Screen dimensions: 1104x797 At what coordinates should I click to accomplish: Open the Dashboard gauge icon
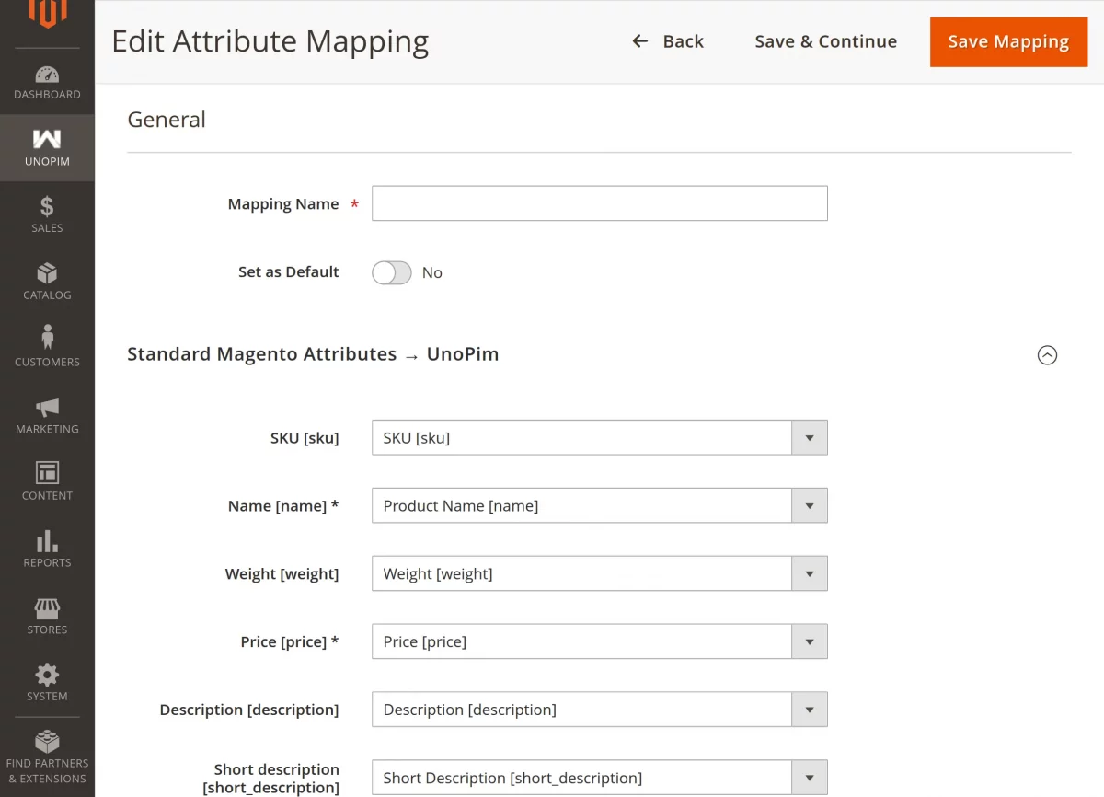click(47, 75)
